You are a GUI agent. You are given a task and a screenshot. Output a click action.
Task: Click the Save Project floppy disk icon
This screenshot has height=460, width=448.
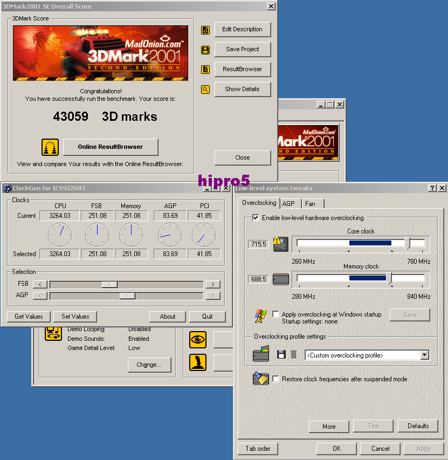pyautogui.click(x=205, y=50)
